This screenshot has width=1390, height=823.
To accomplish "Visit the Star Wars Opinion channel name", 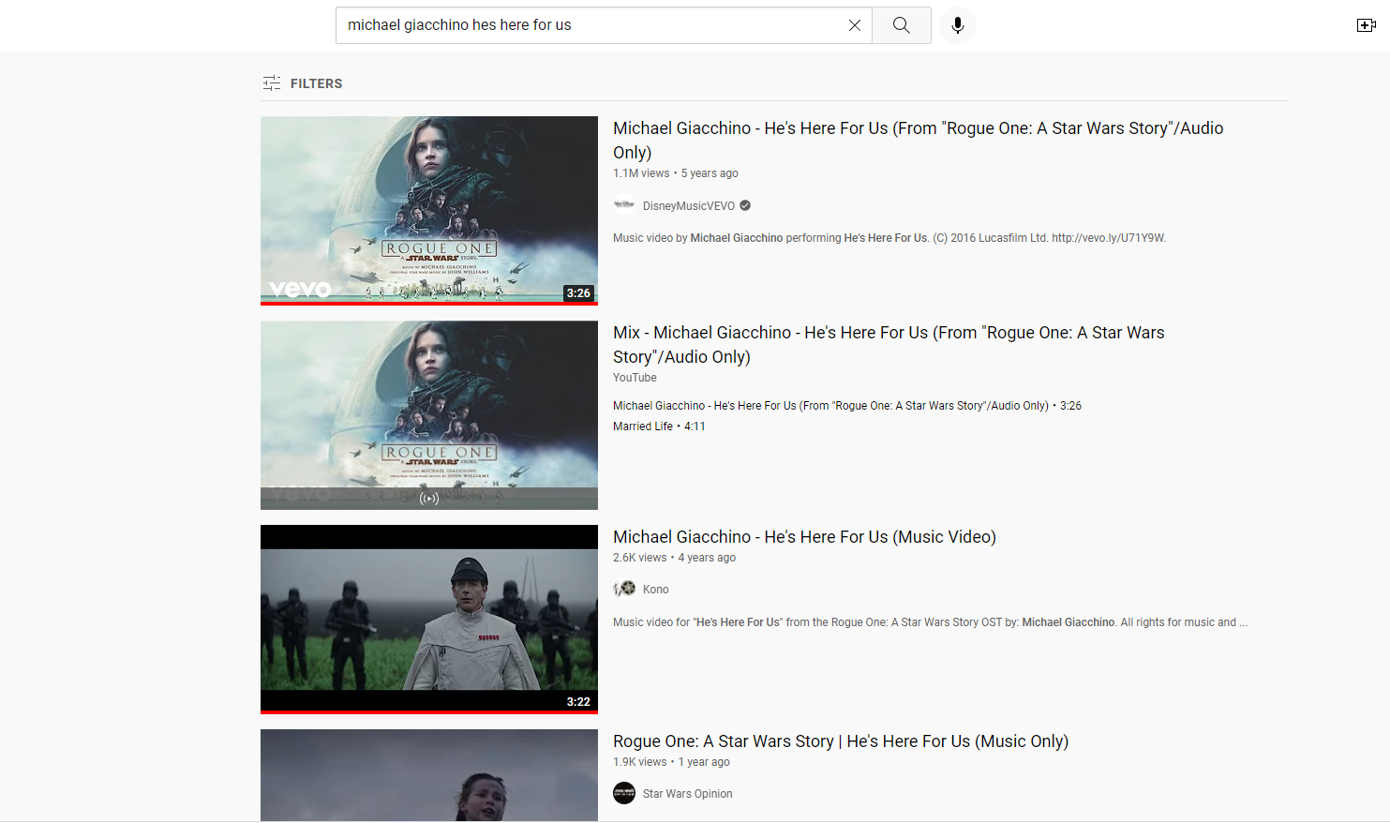I will tap(687, 794).
